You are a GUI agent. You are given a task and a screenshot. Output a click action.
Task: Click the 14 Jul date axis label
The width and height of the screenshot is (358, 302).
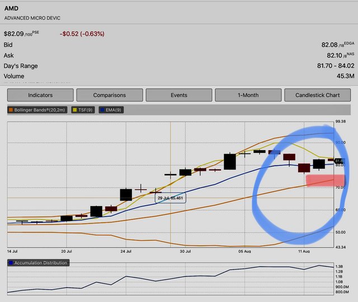click(12, 251)
